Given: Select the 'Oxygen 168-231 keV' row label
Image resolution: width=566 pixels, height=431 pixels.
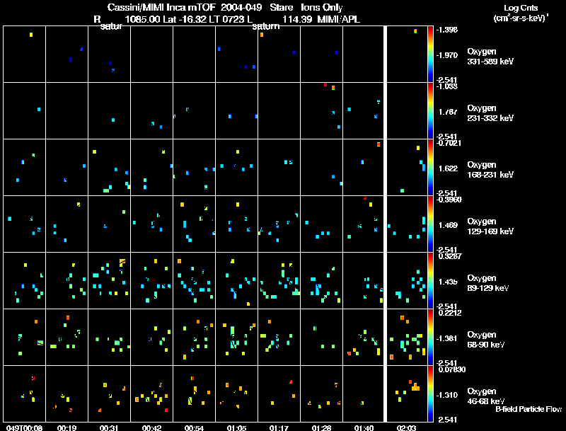Looking at the screenshot, I should [x=490, y=170].
